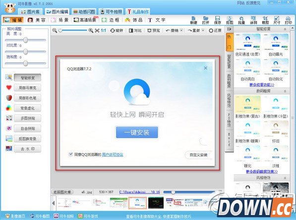Click the fit-to-window zoom icon

coord(97,31)
